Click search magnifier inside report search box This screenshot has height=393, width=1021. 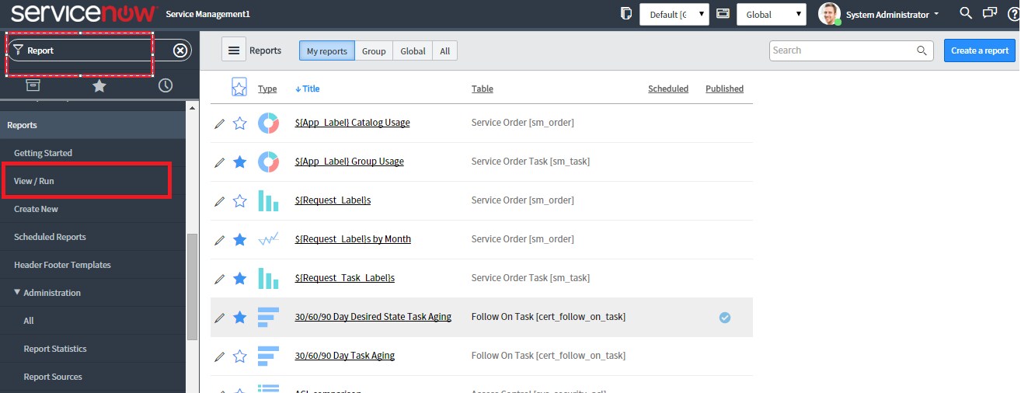(922, 50)
